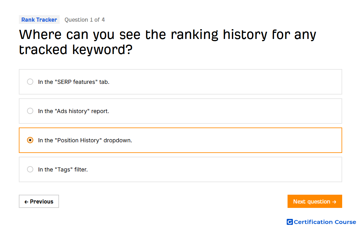Click the left arrow icon on Previous

click(26, 202)
